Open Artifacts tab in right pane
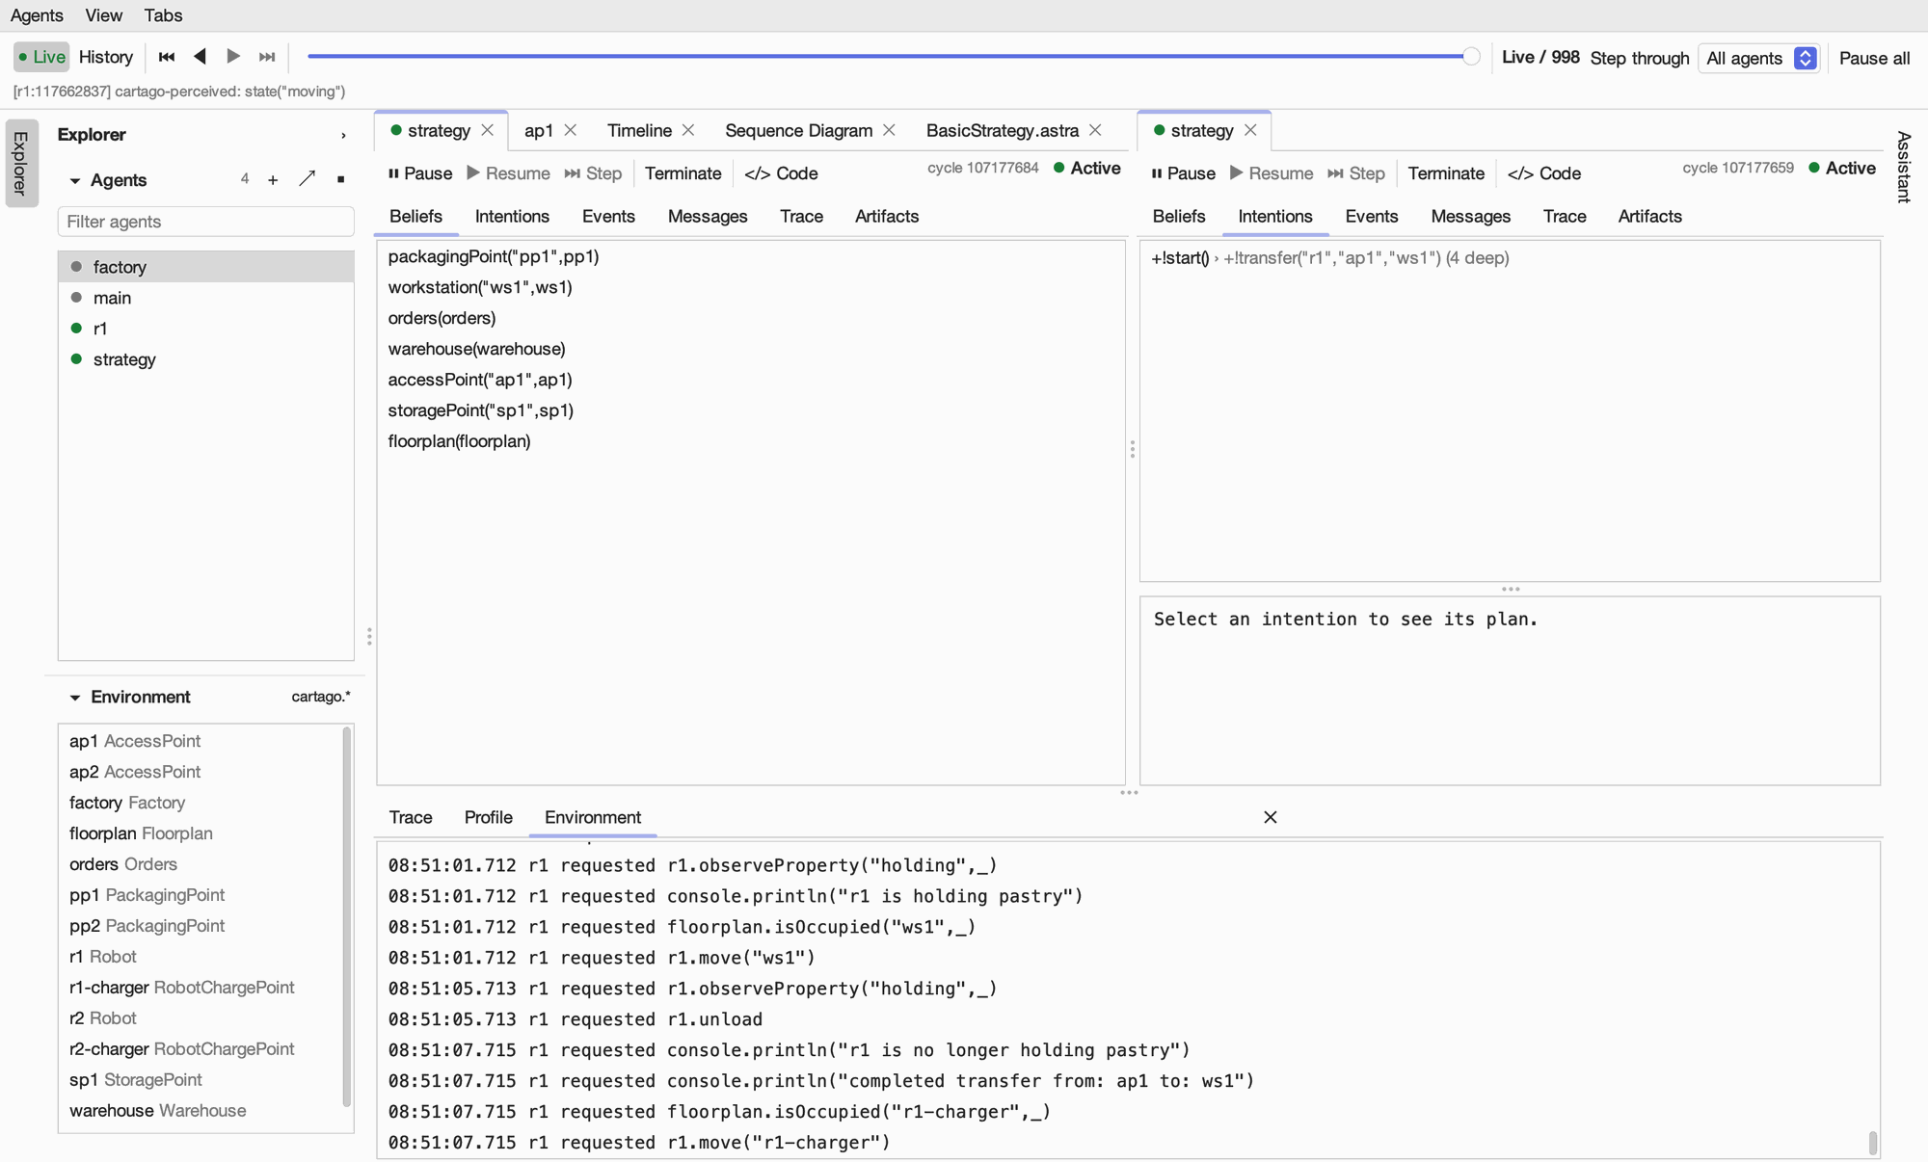Image resolution: width=1928 pixels, height=1162 pixels. [x=1649, y=217]
